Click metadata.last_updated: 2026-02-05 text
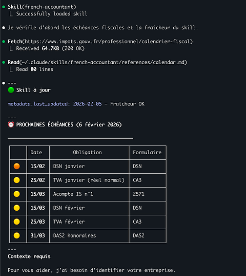 click(54, 104)
